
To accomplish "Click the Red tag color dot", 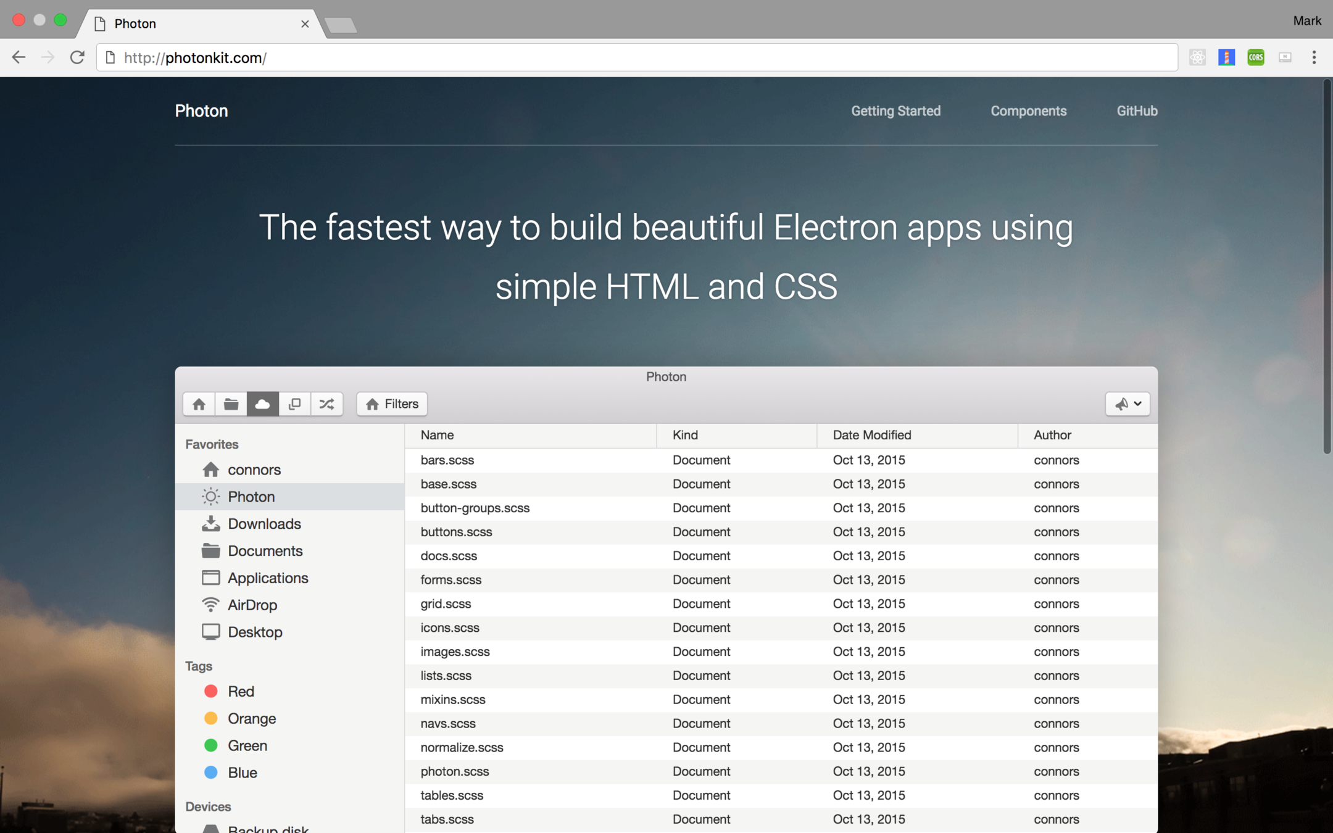I will click(x=211, y=691).
